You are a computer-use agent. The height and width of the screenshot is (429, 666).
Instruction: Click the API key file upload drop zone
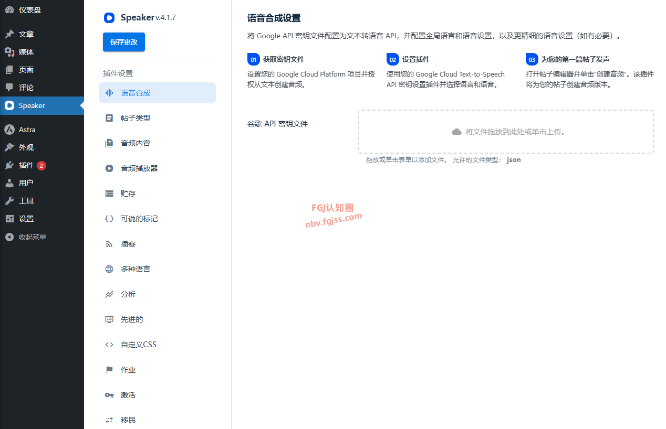pyautogui.click(x=506, y=132)
